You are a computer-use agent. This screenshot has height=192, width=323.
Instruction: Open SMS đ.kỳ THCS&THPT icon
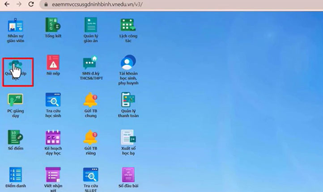(x=90, y=63)
